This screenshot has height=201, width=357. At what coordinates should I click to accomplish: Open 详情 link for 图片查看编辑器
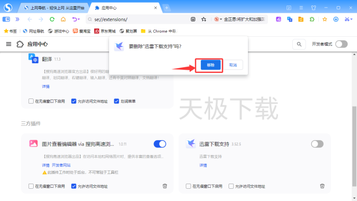click(x=45, y=165)
